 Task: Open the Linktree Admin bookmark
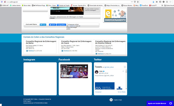tap(15, 5)
